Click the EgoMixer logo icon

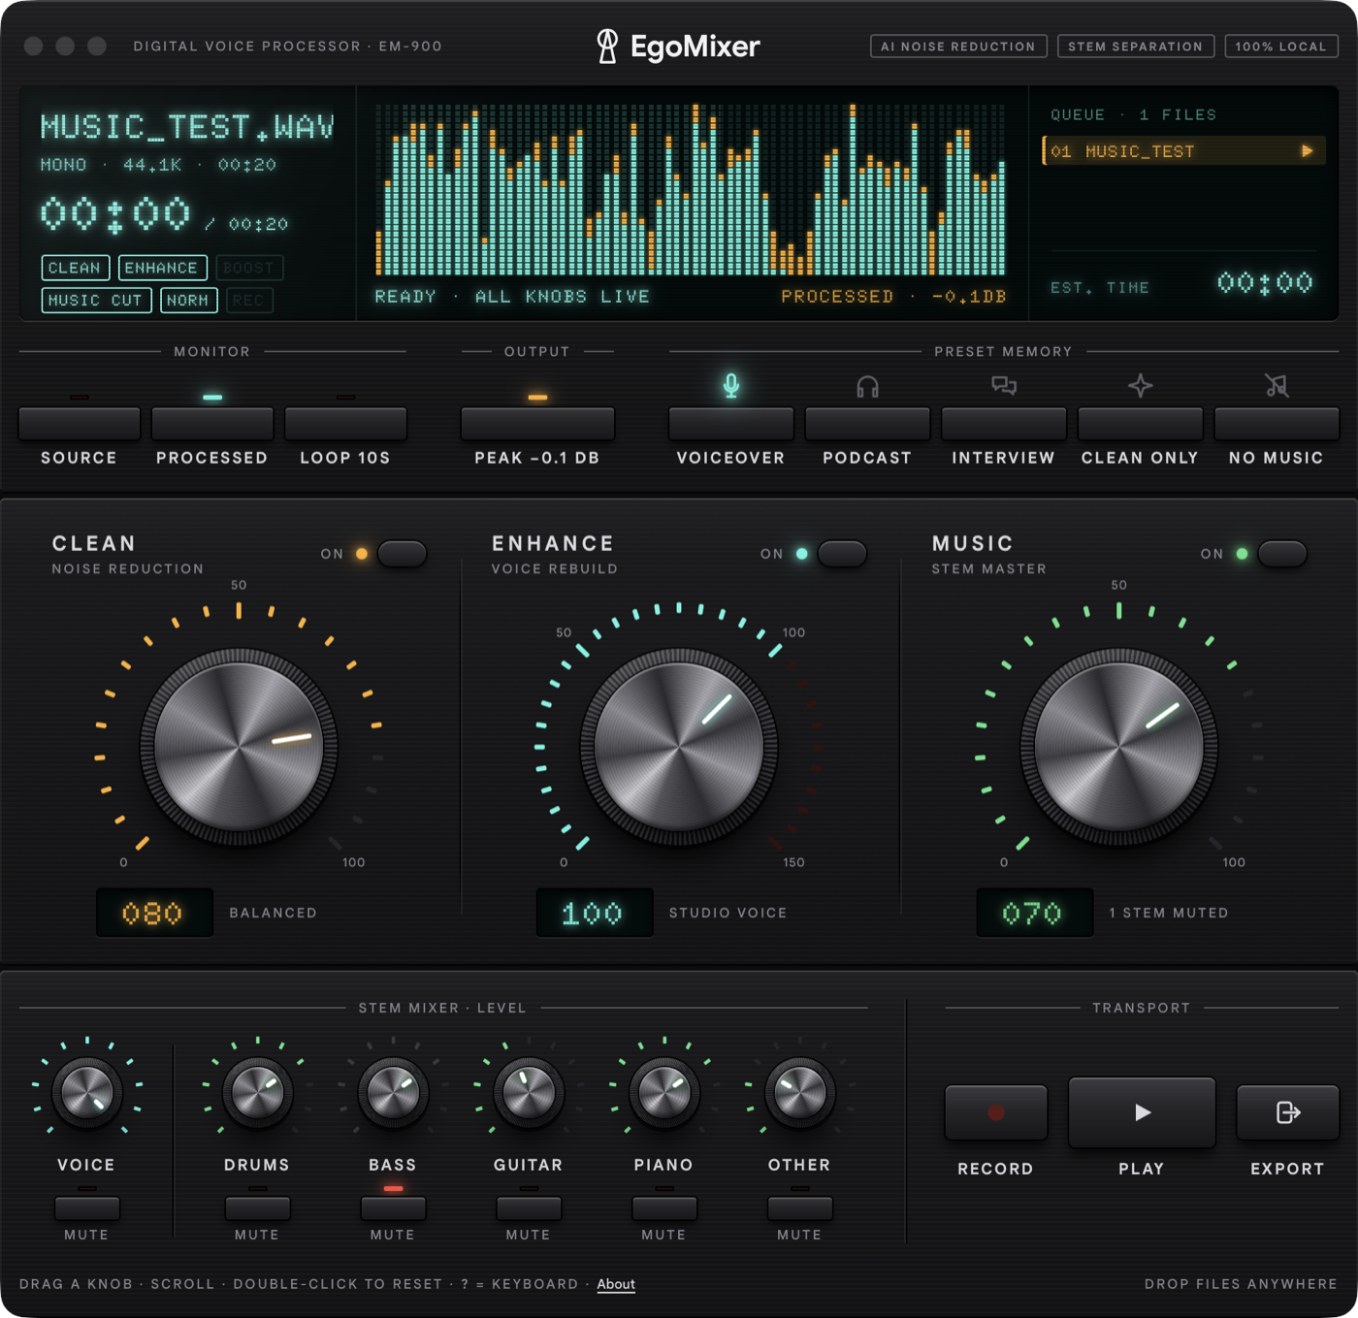pos(607,46)
